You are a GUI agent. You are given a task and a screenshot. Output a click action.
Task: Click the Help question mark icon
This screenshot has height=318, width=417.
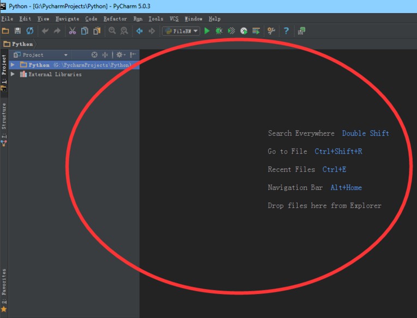click(286, 31)
